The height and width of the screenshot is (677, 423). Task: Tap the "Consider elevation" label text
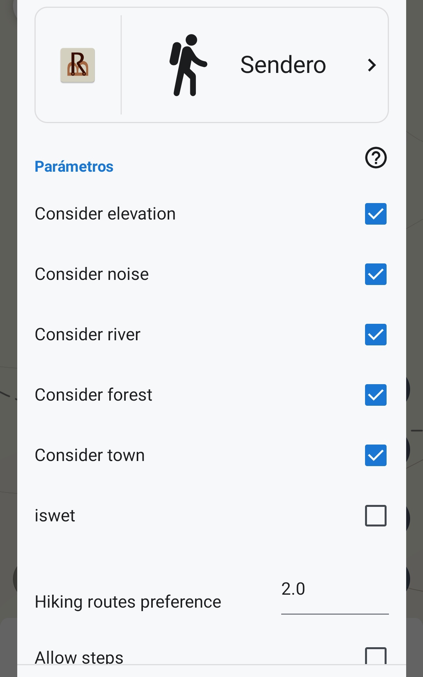coord(105,214)
